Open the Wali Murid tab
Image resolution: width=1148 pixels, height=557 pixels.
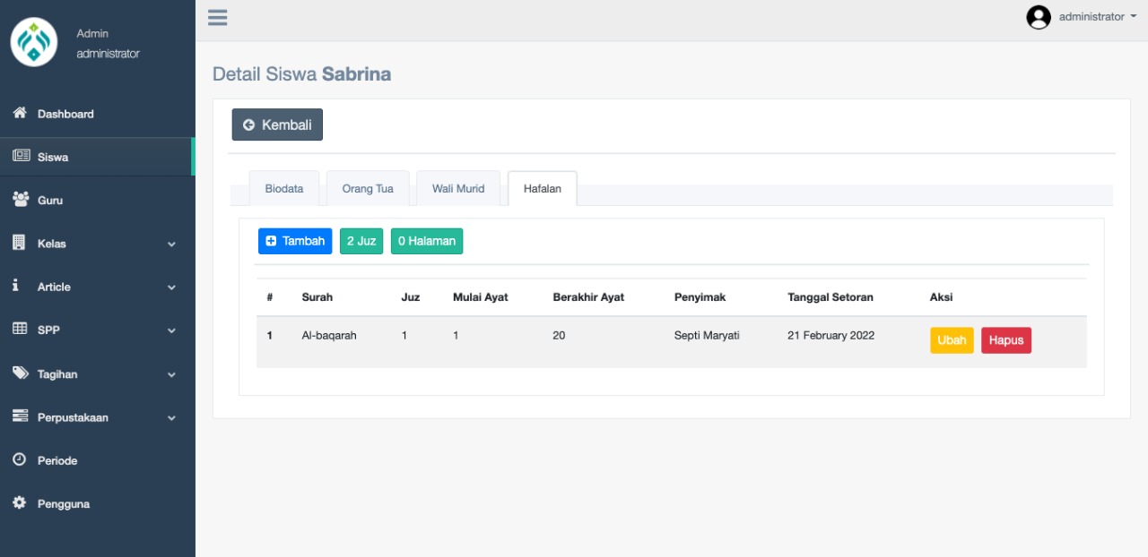pyautogui.click(x=457, y=189)
